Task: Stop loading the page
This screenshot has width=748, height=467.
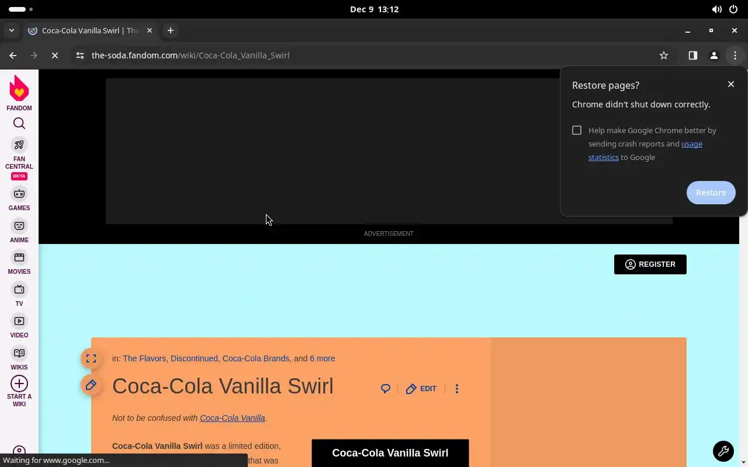Action: coord(54,55)
